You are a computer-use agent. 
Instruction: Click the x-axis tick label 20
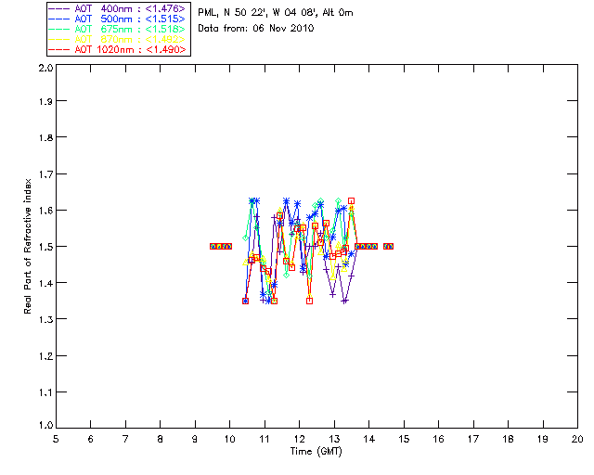(577, 439)
